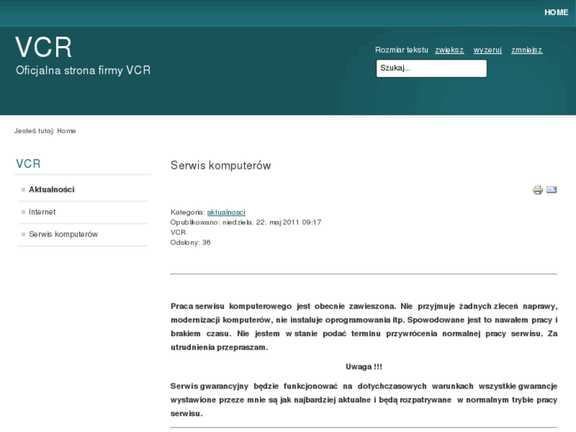Follow the aktualnosci category link

click(226, 212)
